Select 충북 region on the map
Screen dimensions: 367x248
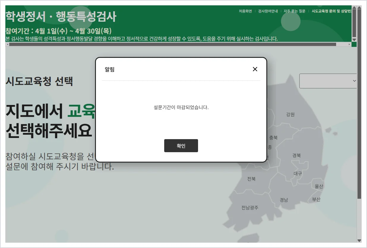click(273, 138)
